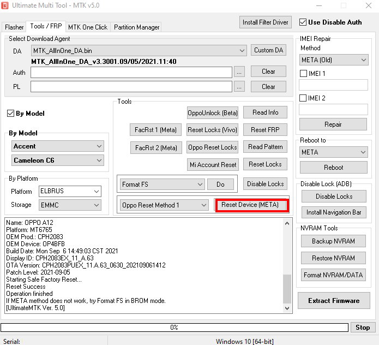Open Platform ELBRUS dropdown
Screen dimensions: 379x345
click(x=70, y=191)
